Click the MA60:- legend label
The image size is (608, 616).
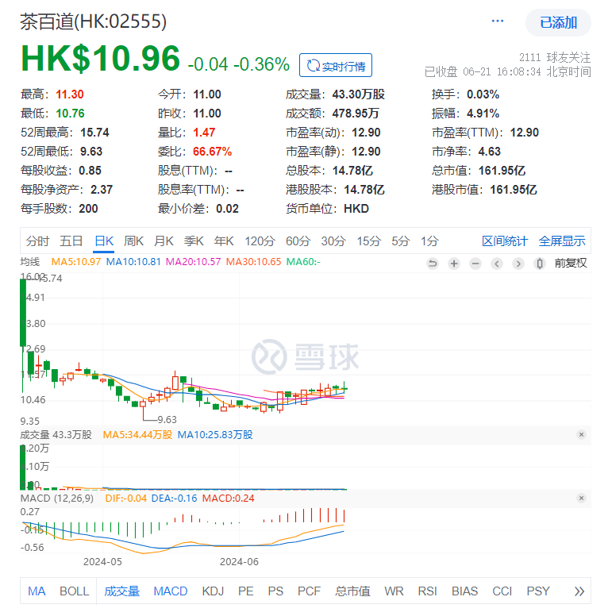[303, 262]
